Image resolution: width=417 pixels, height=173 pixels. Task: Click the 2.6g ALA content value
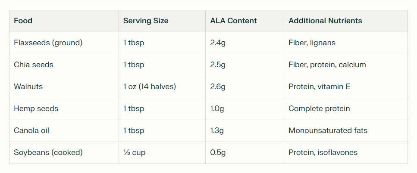pos(218,86)
